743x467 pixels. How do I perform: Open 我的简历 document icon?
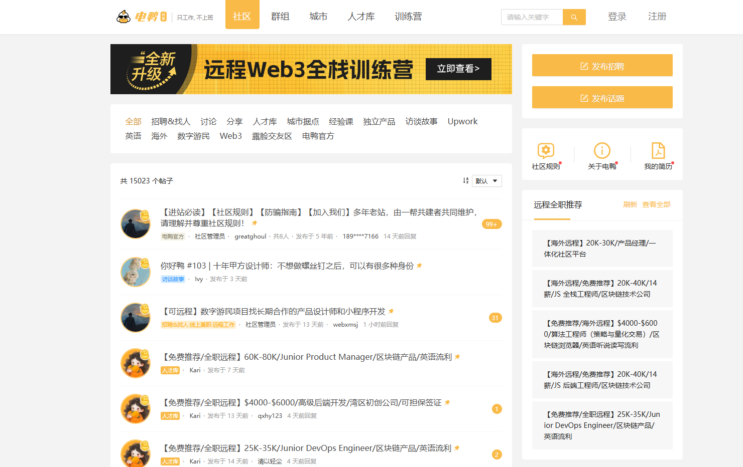[x=658, y=150]
